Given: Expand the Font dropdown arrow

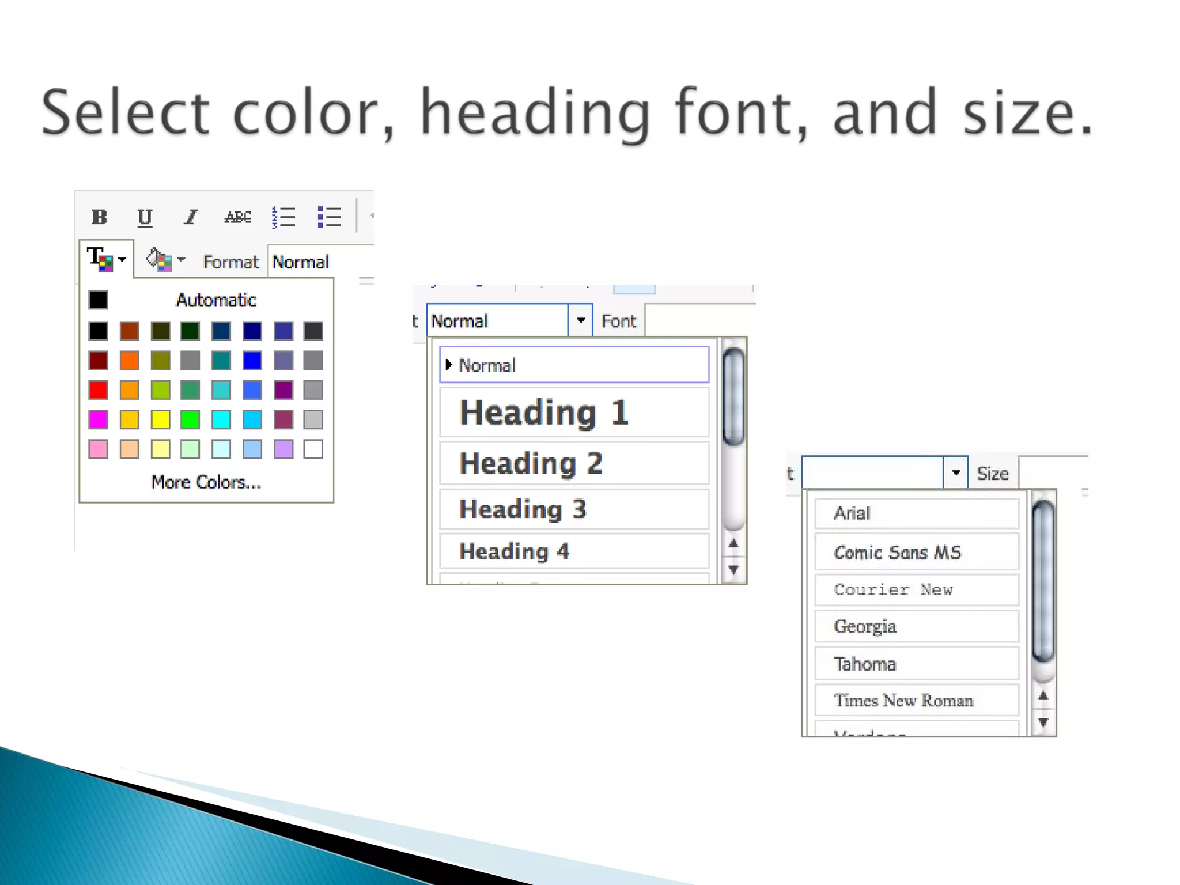Looking at the screenshot, I should (x=956, y=473).
